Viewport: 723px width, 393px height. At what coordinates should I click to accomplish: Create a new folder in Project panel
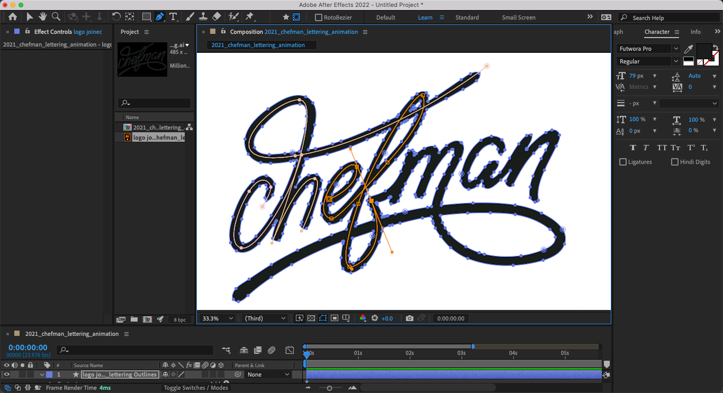(134, 319)
